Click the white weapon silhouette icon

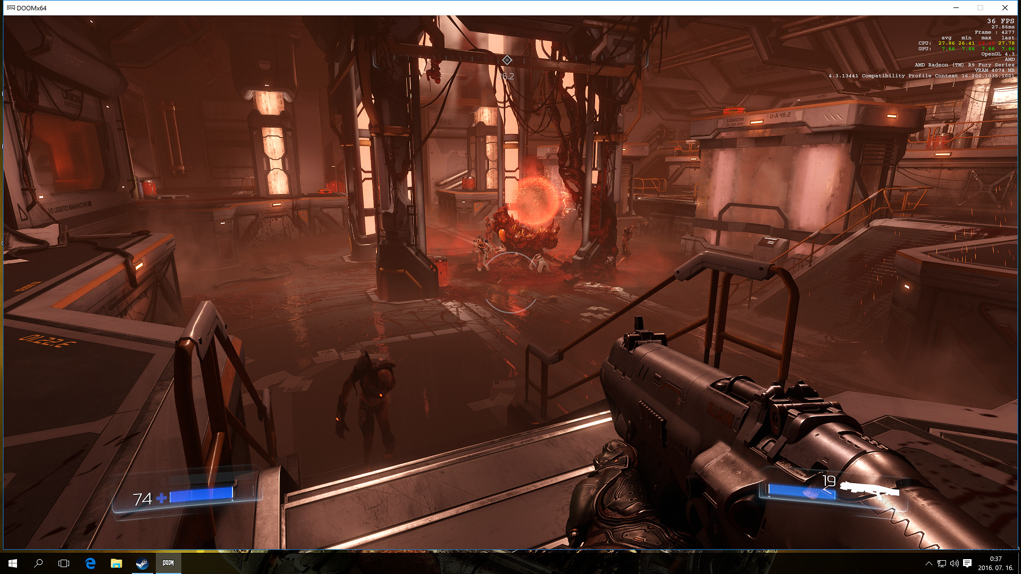870,488
